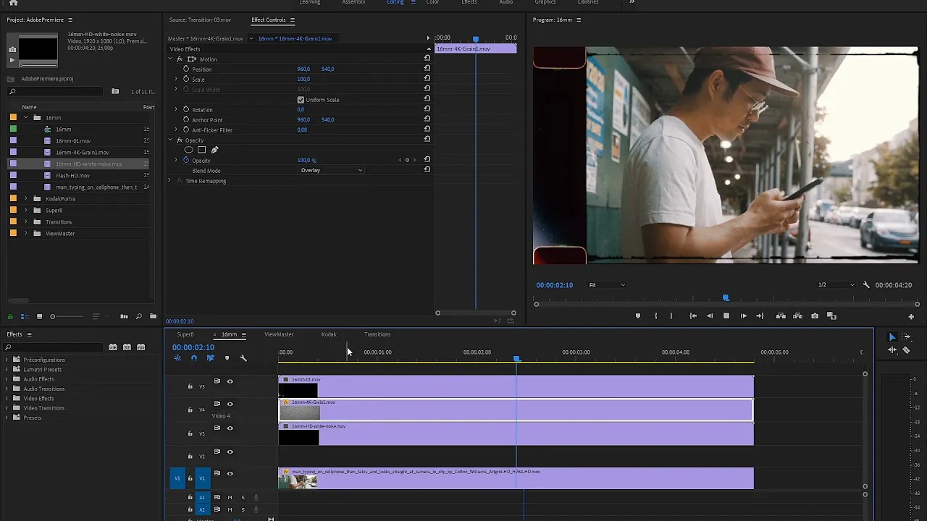Step back one frame
Viewport: 927px width, 521px height.
pyautogui.click(x=710, y=316)
